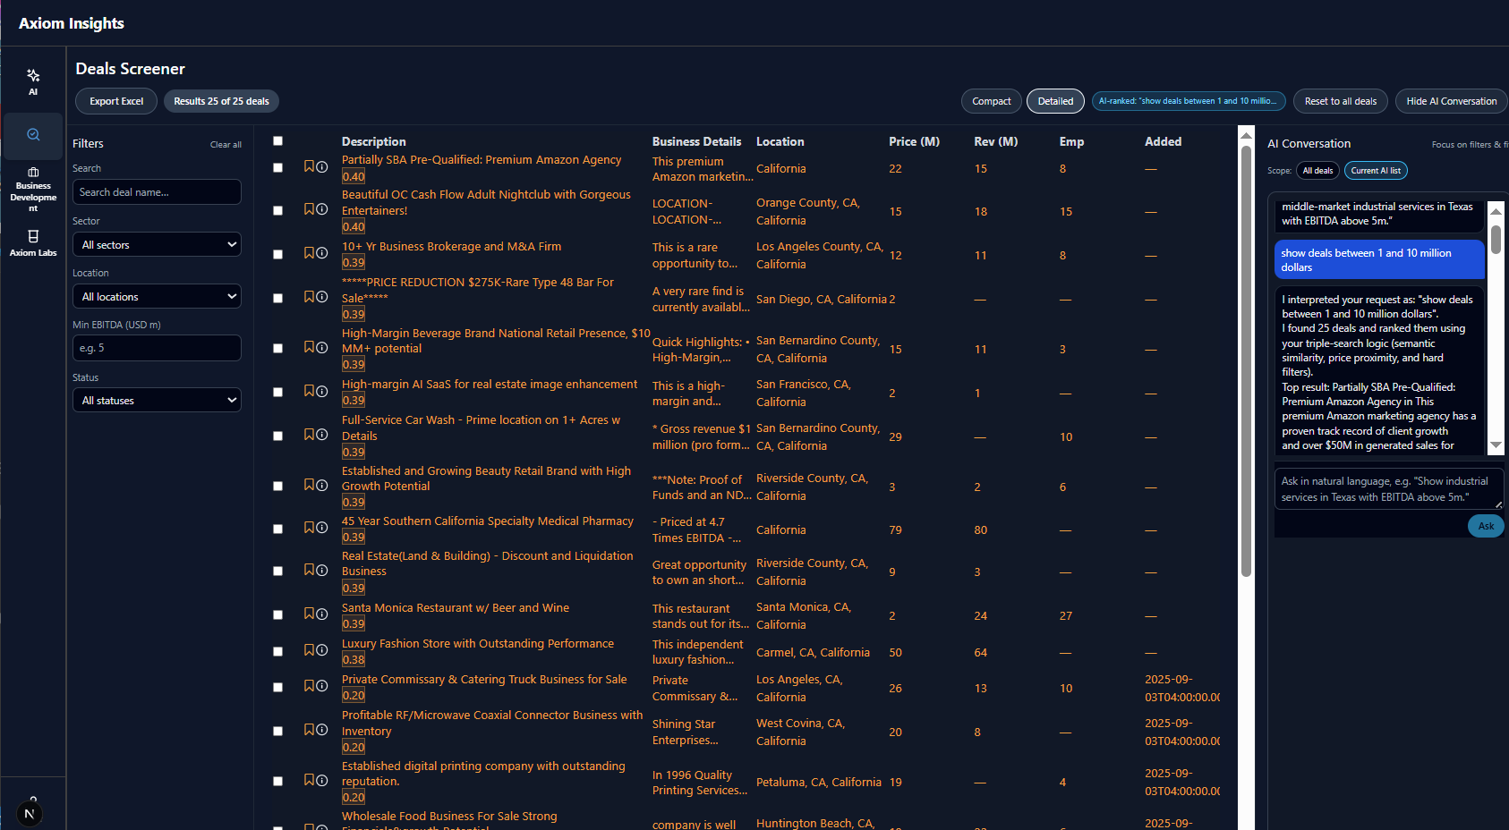Bookmark the Premium Amazon Agency deal
1509x830 pixels.
pyautogui.click(x=308, y=166)
